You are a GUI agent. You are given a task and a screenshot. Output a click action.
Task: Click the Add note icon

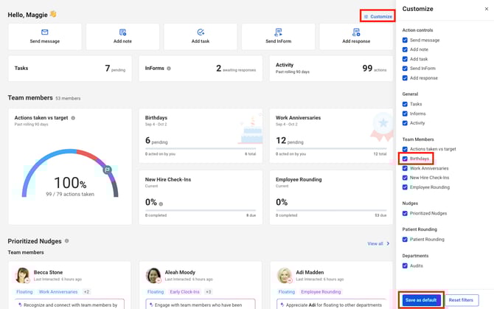tap(122, 32)
